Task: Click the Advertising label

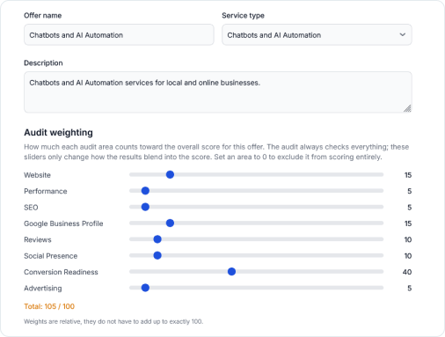Action: coord(43,289)
